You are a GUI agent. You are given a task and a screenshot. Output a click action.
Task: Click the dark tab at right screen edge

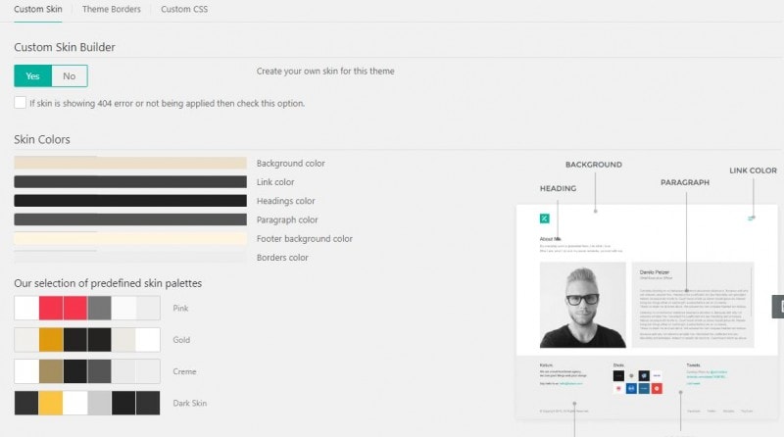[778, 307]
